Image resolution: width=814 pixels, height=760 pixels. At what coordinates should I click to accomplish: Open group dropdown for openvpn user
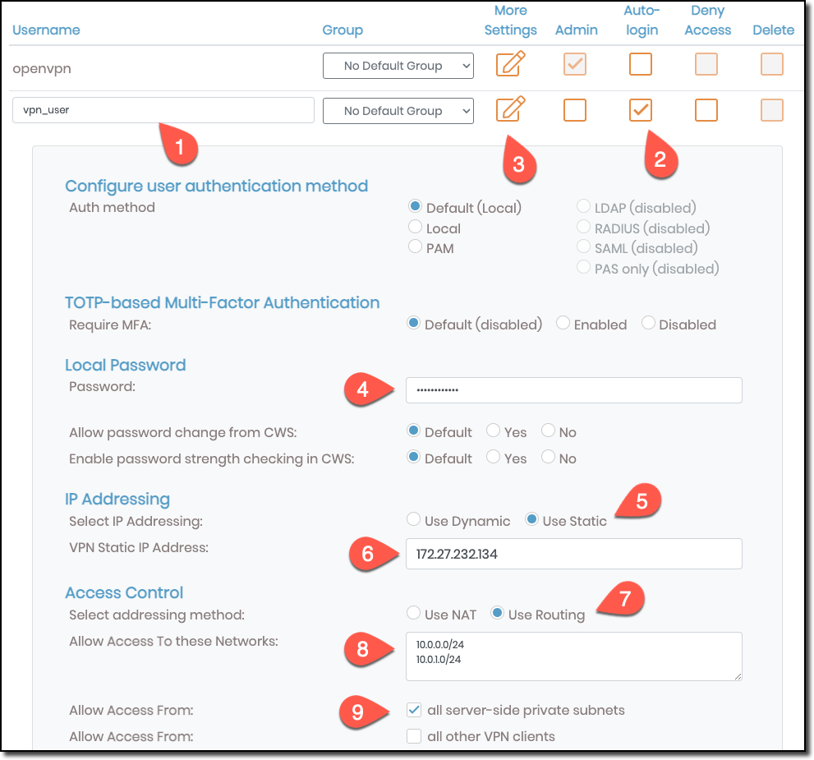click(x=398, y=65)
